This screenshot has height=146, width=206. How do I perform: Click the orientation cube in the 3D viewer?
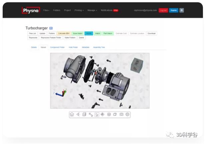(137, 65)
